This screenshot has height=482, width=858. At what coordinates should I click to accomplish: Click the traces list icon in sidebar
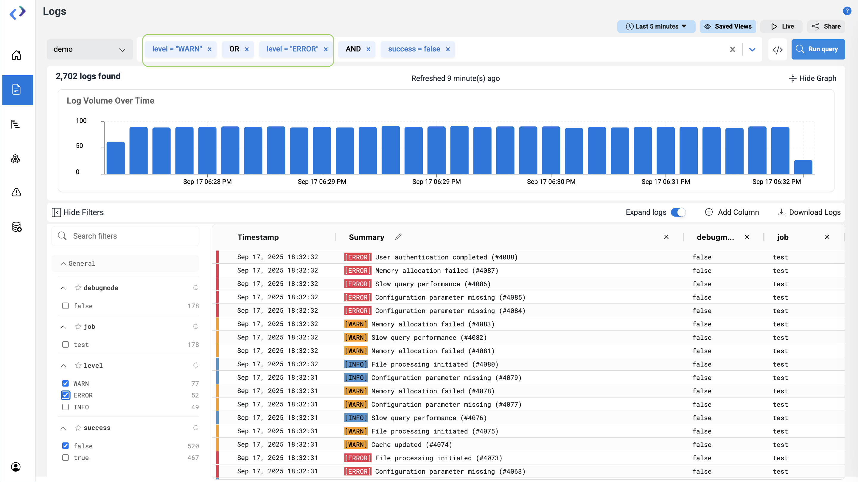[x=15, y=124]
